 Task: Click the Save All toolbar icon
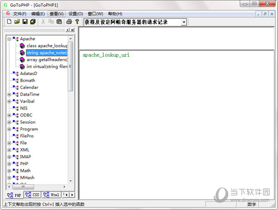coord(33,22)
